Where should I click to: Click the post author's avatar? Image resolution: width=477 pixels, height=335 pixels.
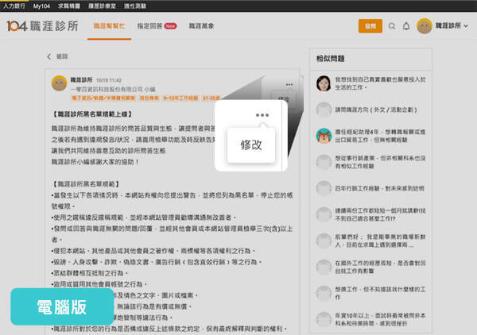point(60,83)
